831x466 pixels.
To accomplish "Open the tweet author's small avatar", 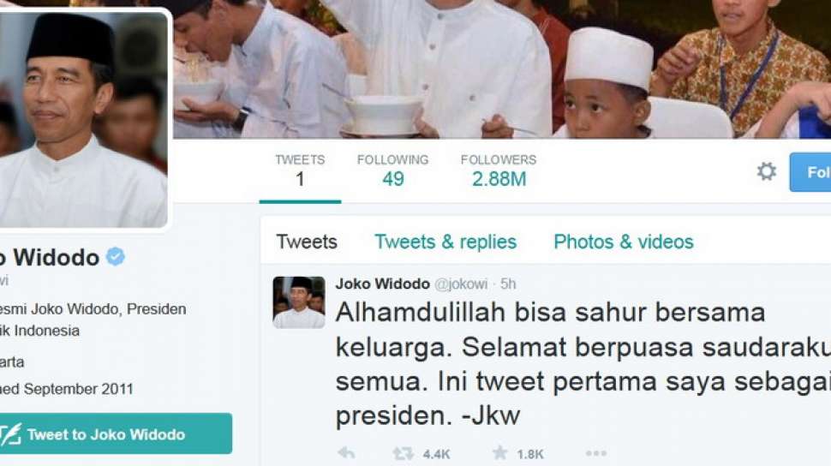I will tap(299, 302).
